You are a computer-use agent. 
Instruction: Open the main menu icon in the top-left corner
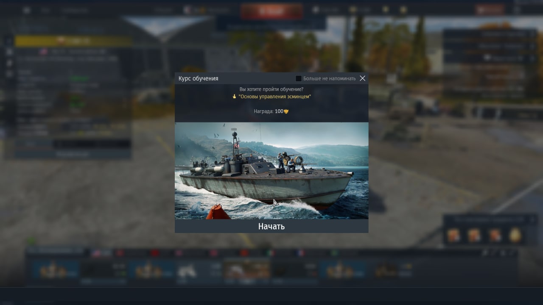coord(27,10)
